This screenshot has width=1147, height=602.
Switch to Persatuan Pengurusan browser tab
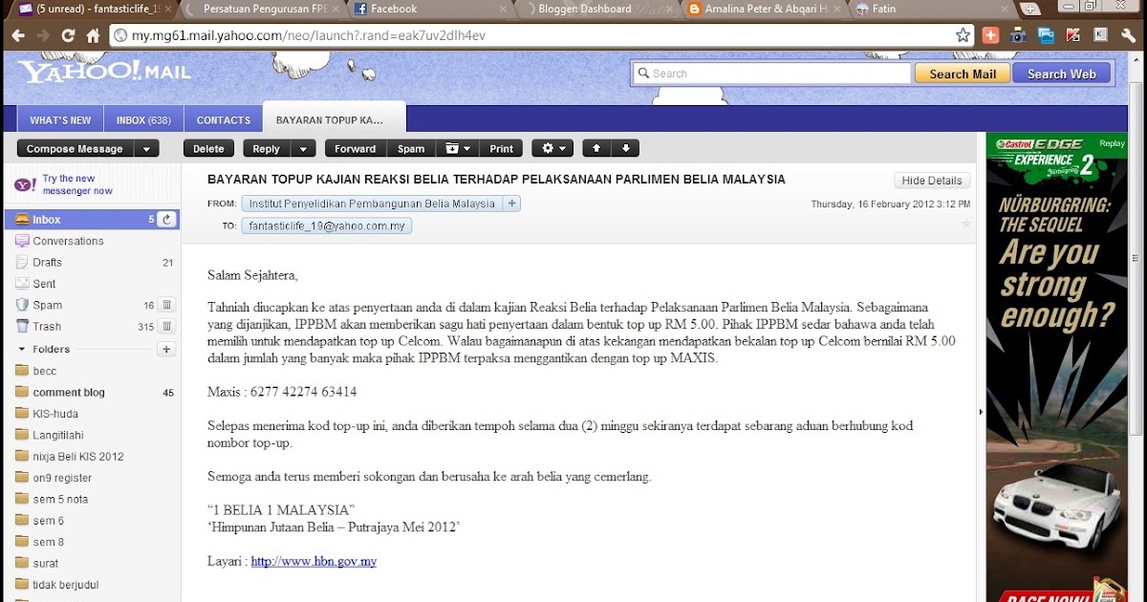(263, 9)
